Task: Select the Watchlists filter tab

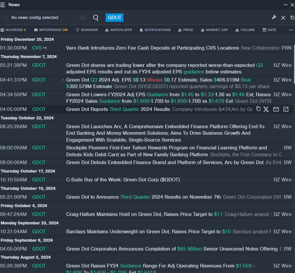Action: click(x=119, y=30)
